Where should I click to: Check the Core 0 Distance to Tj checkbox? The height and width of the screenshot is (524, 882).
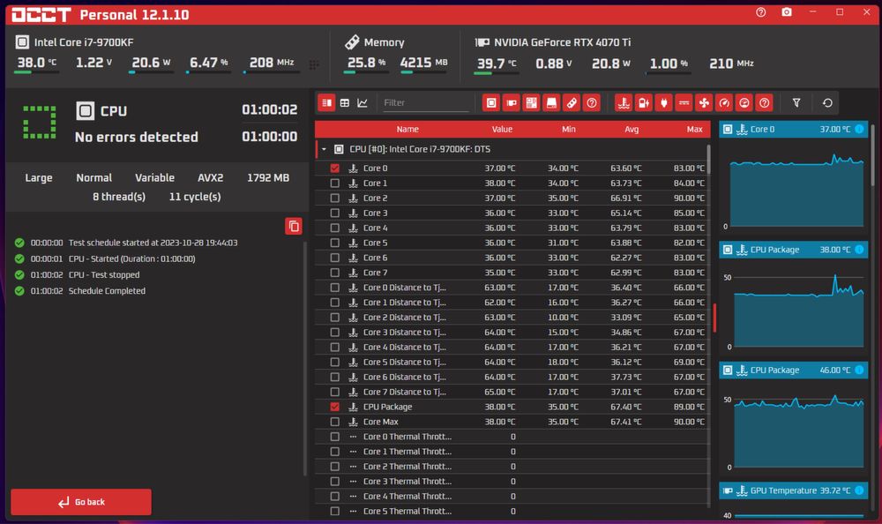click(x=334, y=288)
